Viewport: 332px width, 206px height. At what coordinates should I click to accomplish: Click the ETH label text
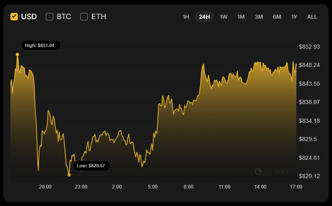click(x=99, y=17)
